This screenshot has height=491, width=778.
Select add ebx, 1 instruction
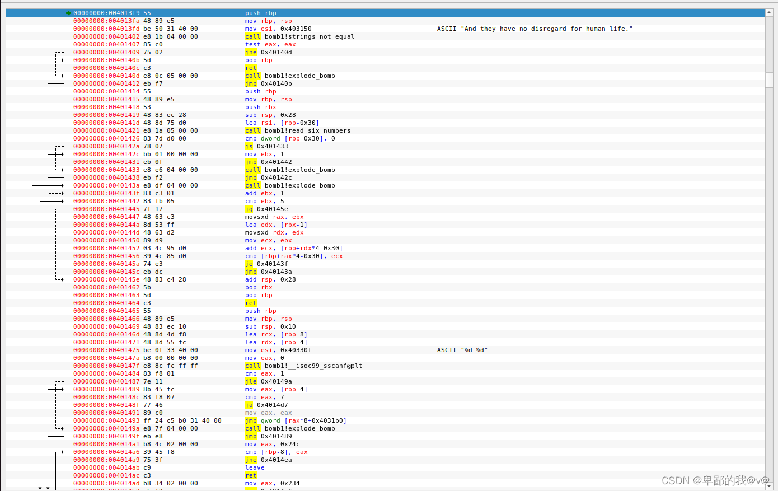point(264,193)
